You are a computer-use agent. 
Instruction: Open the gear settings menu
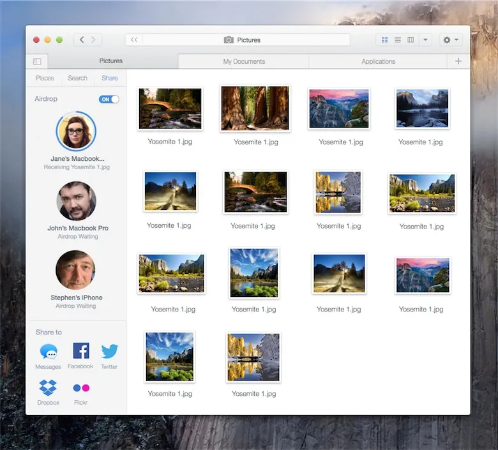450,40
